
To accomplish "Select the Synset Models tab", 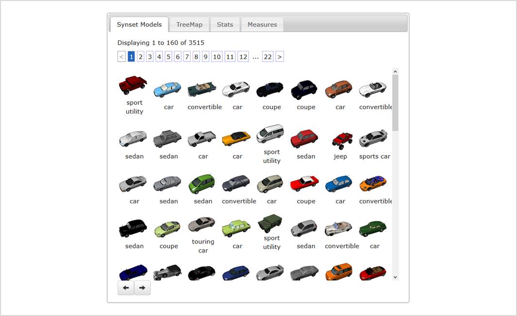I will [139, 24].
